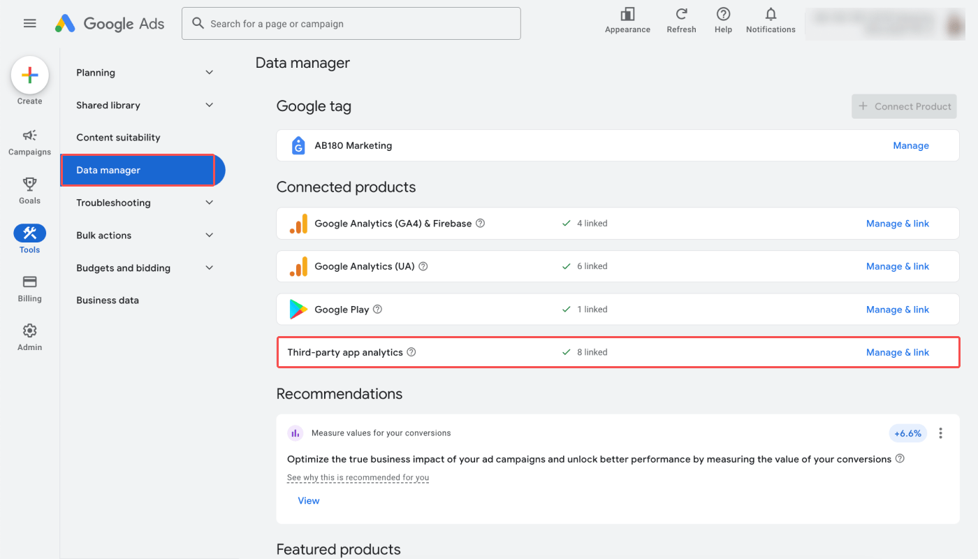Click Manage & link for Google Play
Screen dimensions: 978x559
(898, 310)
